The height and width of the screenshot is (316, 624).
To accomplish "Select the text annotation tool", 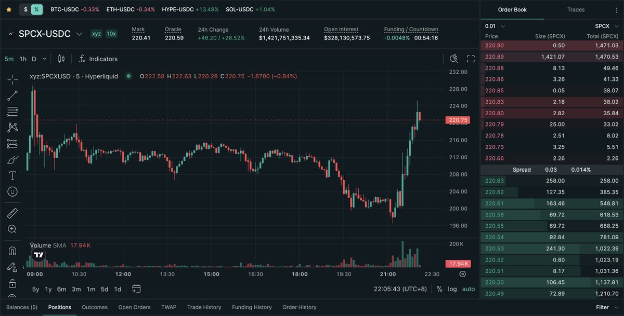I will click(x=12, y=176).
